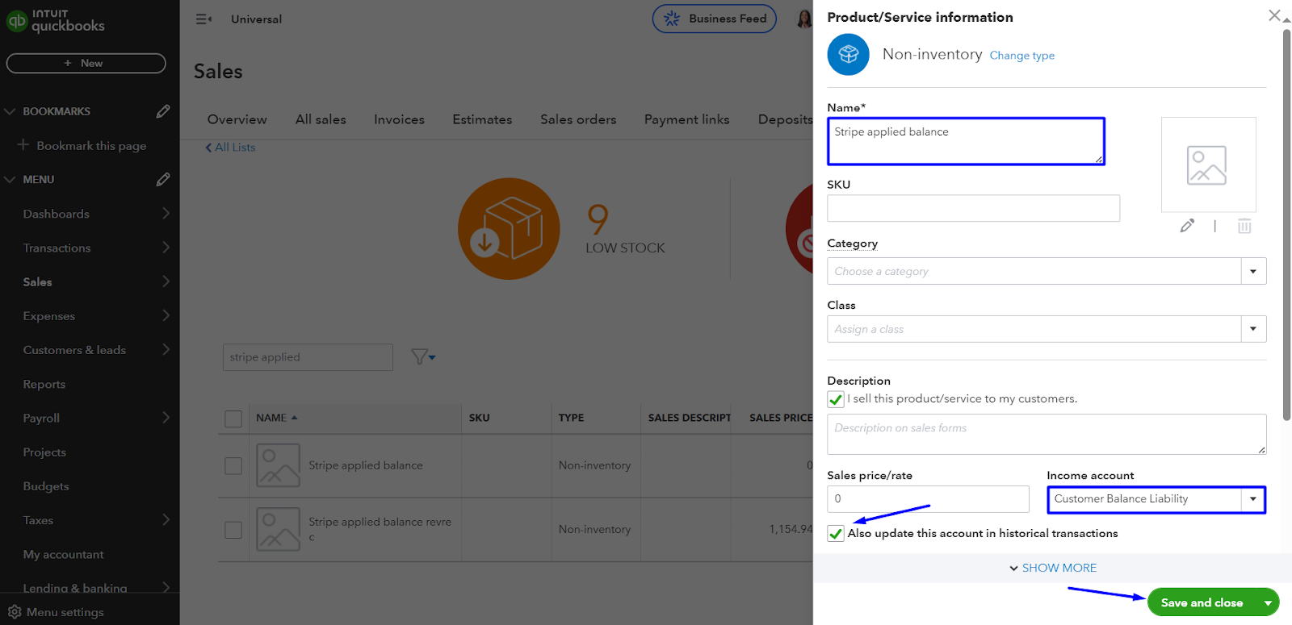Open Customers & leads in sidebar

[x=74, y=350]
